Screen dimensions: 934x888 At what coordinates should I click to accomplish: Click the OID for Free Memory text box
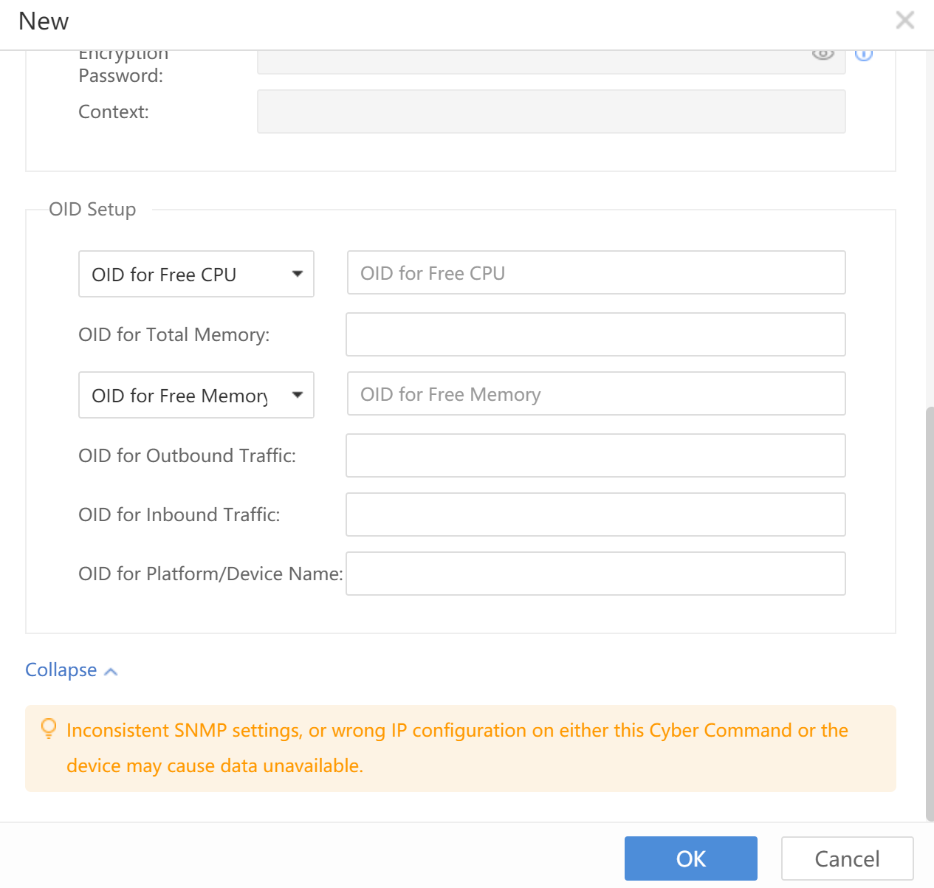(596, 394)
